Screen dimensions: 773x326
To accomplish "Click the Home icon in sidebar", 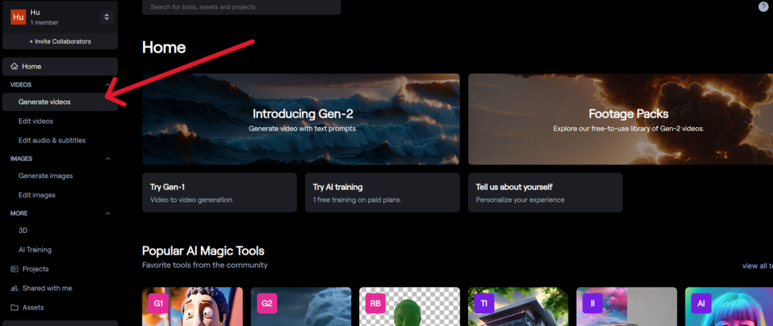I will (x=15, y=66).
